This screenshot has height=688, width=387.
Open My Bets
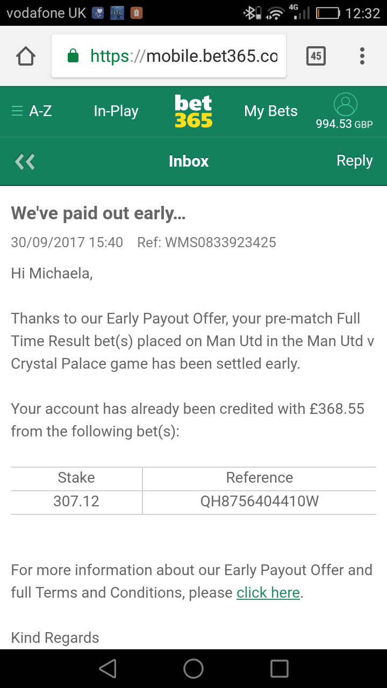270,111
